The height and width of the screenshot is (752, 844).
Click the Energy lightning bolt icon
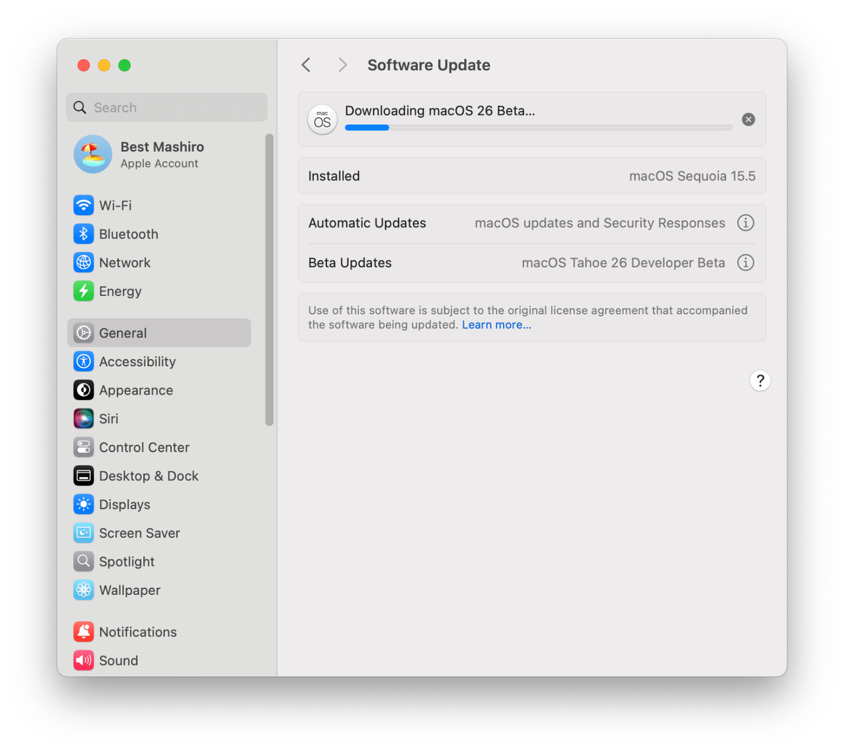(x=84, y=291)
